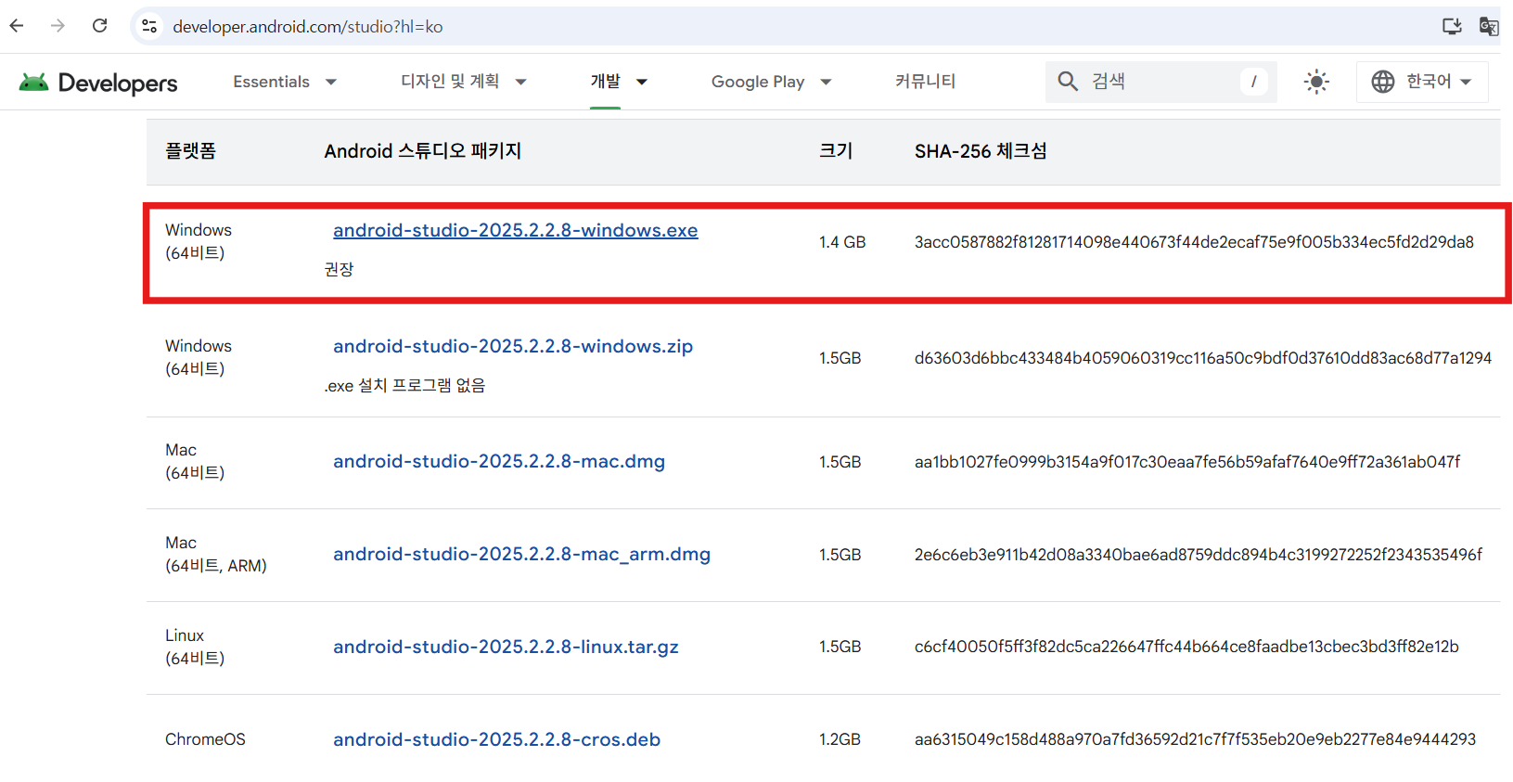Open the Google Play menu tab
The height and width of the screenshot is (782, 1513).
758,82
